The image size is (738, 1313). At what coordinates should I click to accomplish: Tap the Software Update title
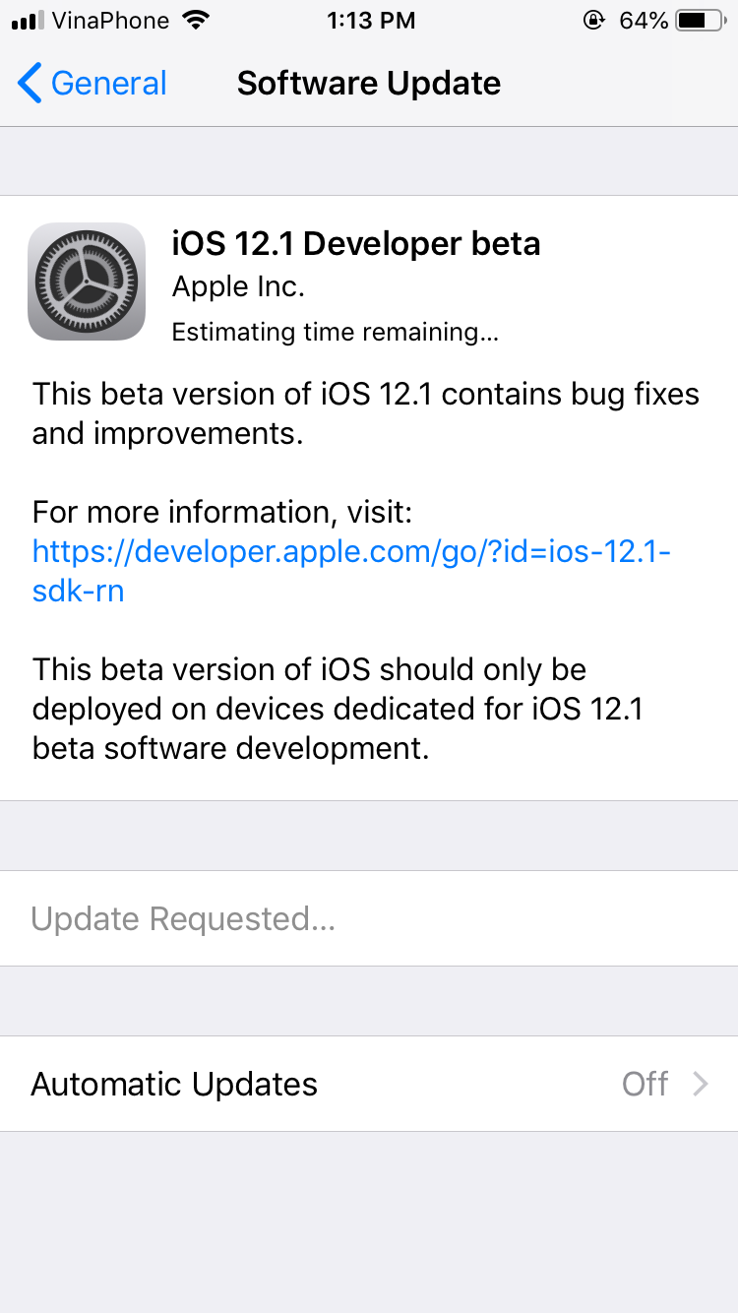(369, 84)
